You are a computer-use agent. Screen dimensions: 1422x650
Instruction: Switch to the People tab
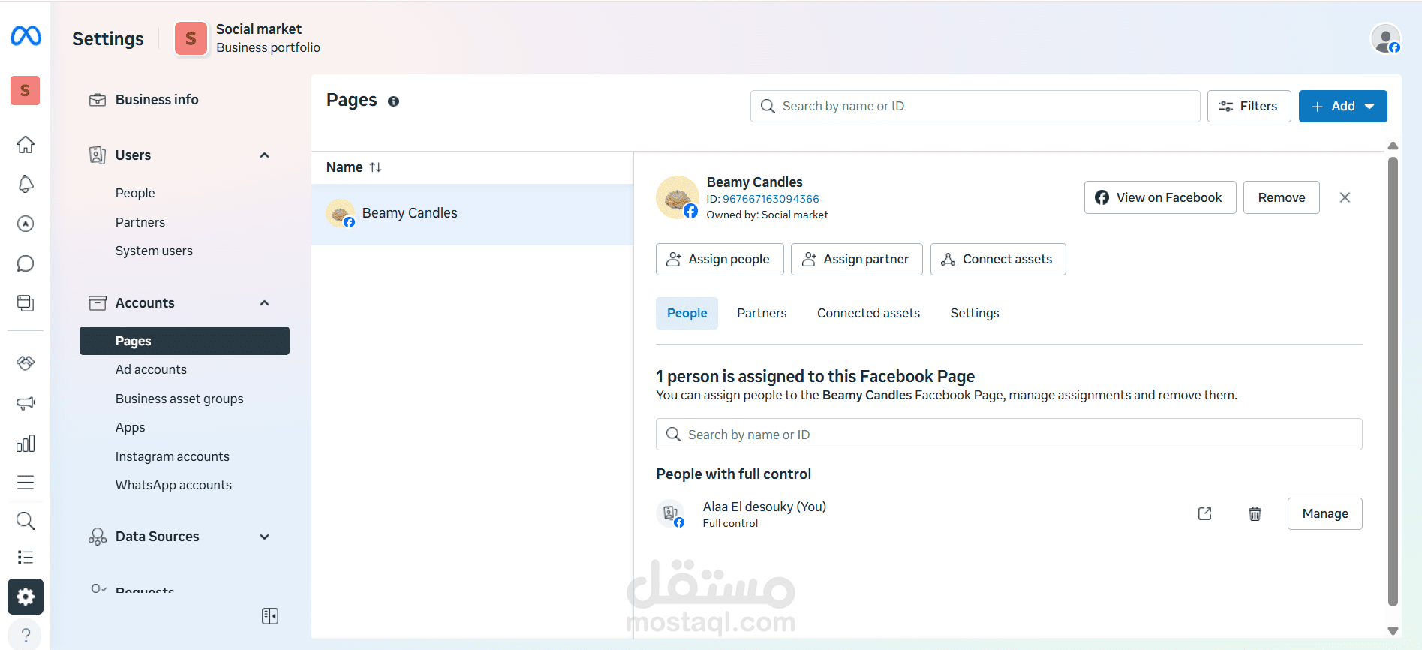point(687,313)
